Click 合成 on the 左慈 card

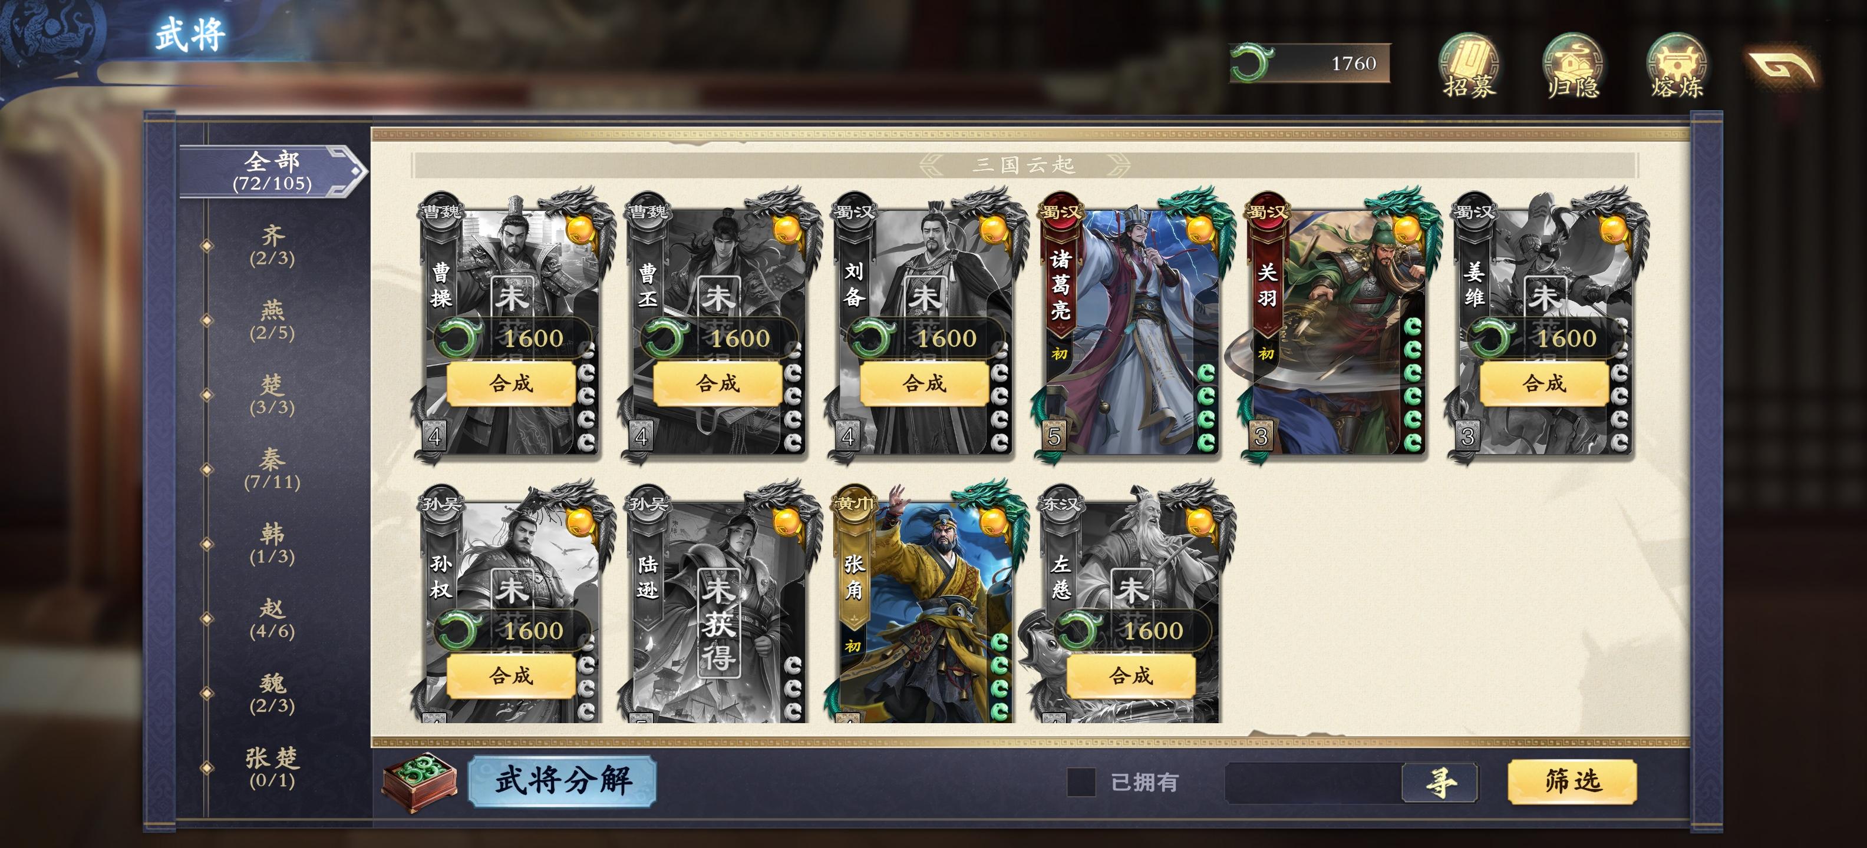coord(1131,675)
